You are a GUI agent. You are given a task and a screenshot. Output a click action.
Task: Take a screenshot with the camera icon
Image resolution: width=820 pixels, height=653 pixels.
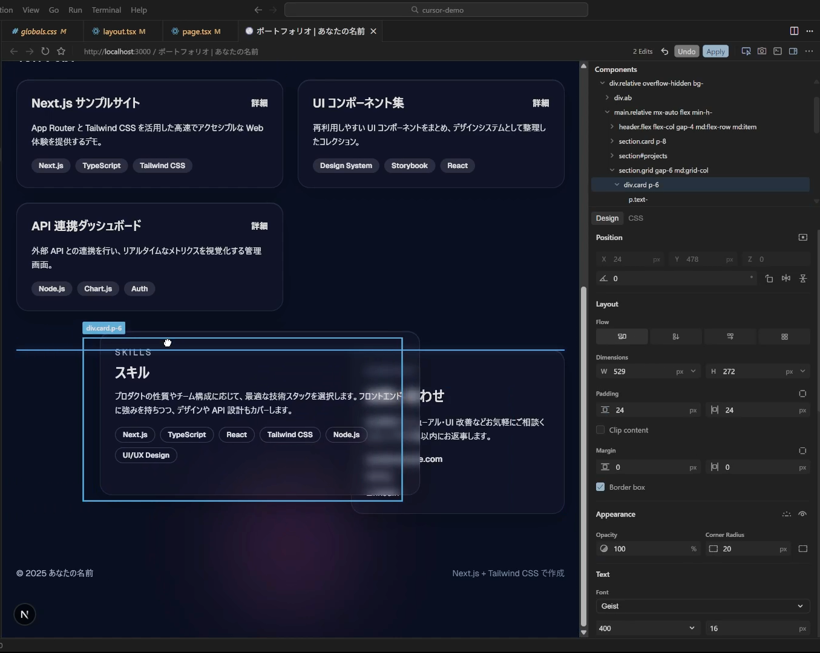[x=762, y=51]
